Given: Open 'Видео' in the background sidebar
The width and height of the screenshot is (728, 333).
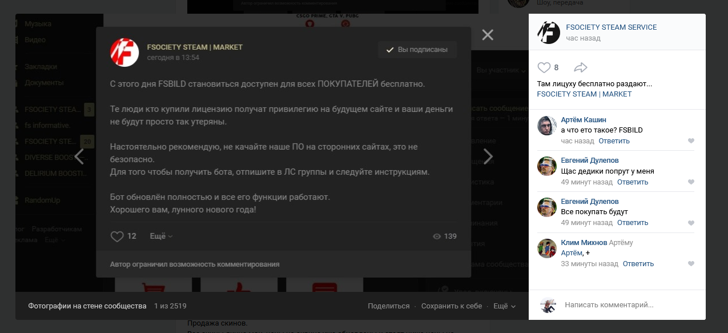Looking at the screenshot, I should [35, 40].
